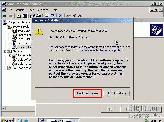This screenshot has width=164, height=122.
Task: Open the Help menu
Action: [x=54, y=10]
